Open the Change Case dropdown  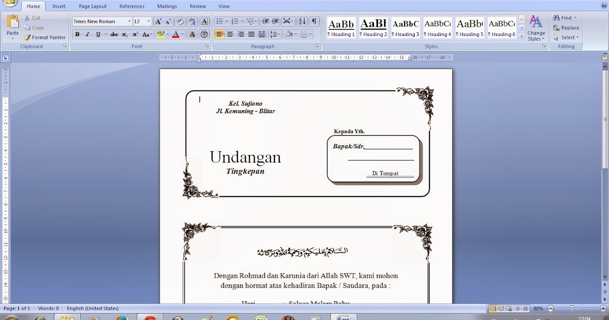147,35
